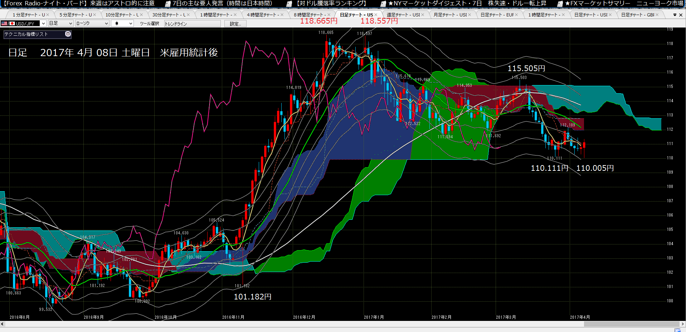Screen dimensions: 686x332
Task: Close the active 日足チャート - US tab
Action: (376, 15)
